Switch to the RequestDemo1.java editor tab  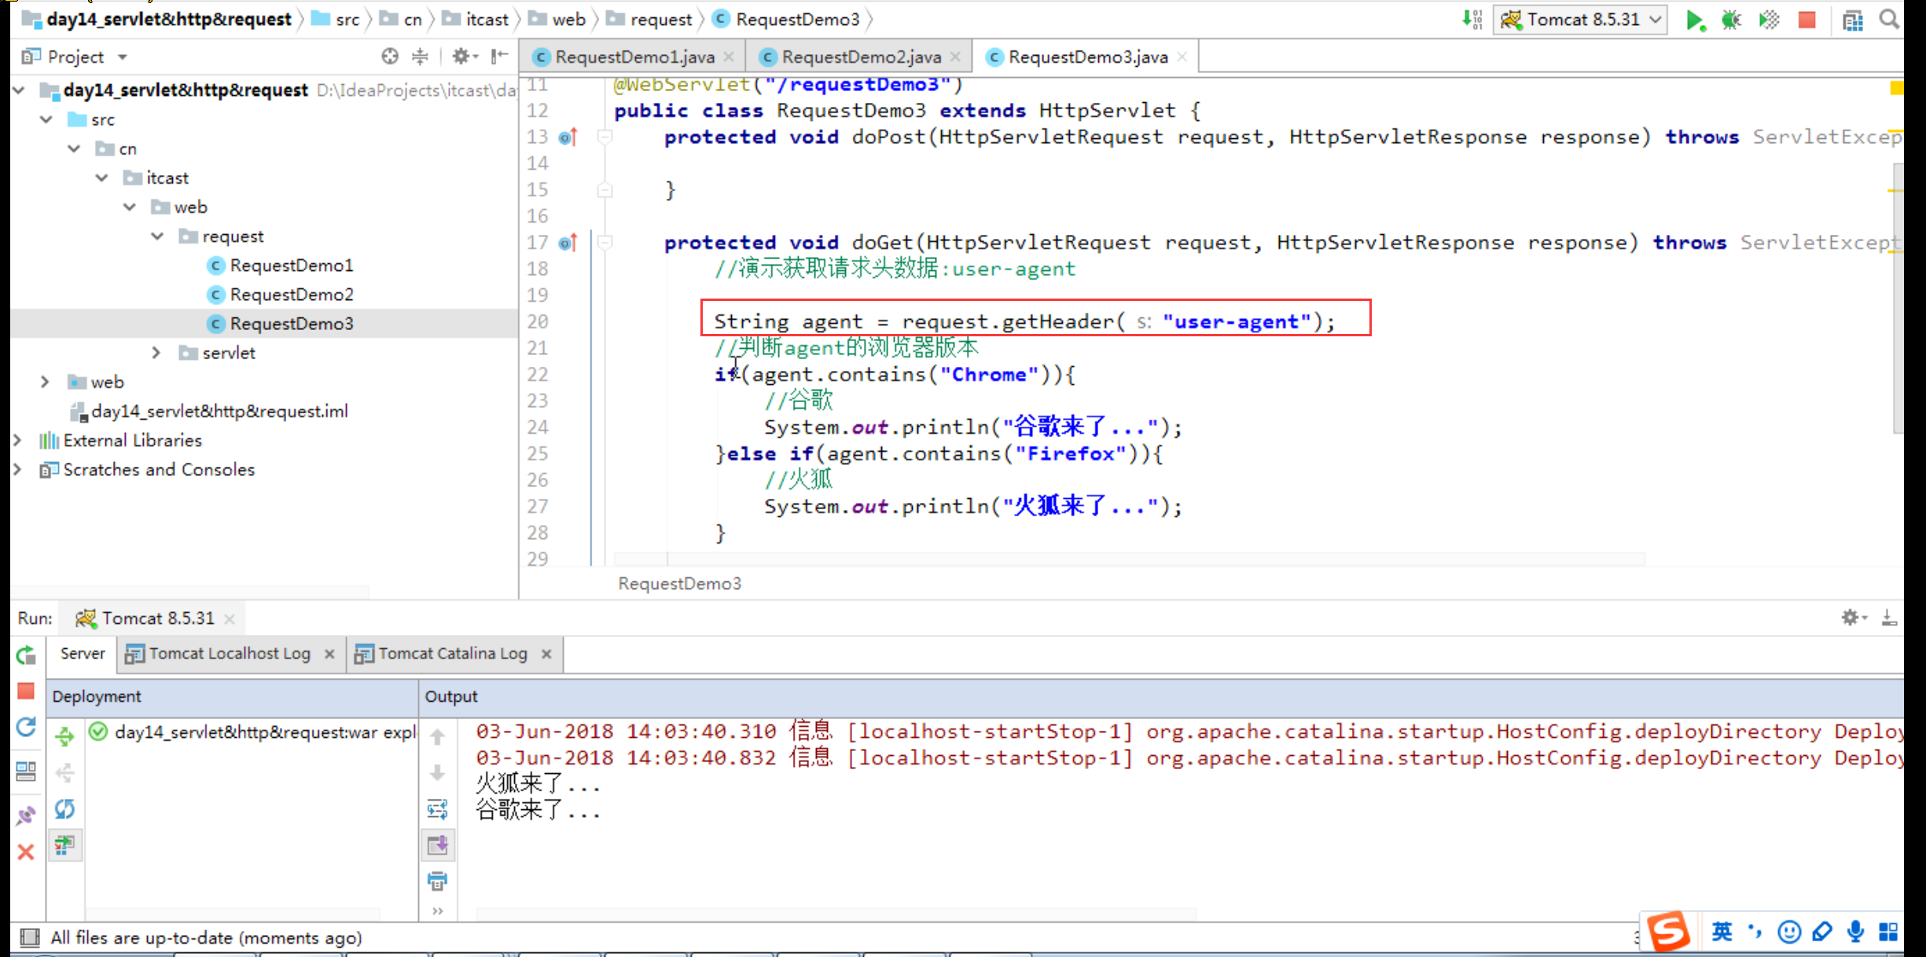click(634, 57)
